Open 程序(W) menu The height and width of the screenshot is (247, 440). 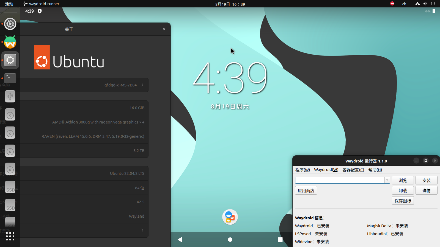(302, 170)
